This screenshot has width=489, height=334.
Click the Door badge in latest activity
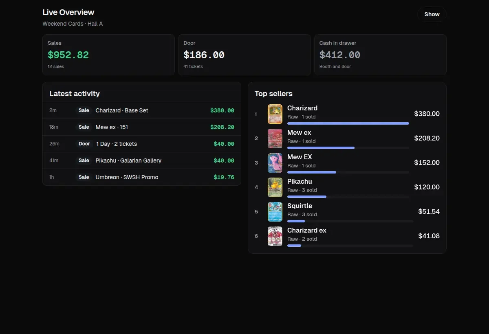click(x=84, y=144)
